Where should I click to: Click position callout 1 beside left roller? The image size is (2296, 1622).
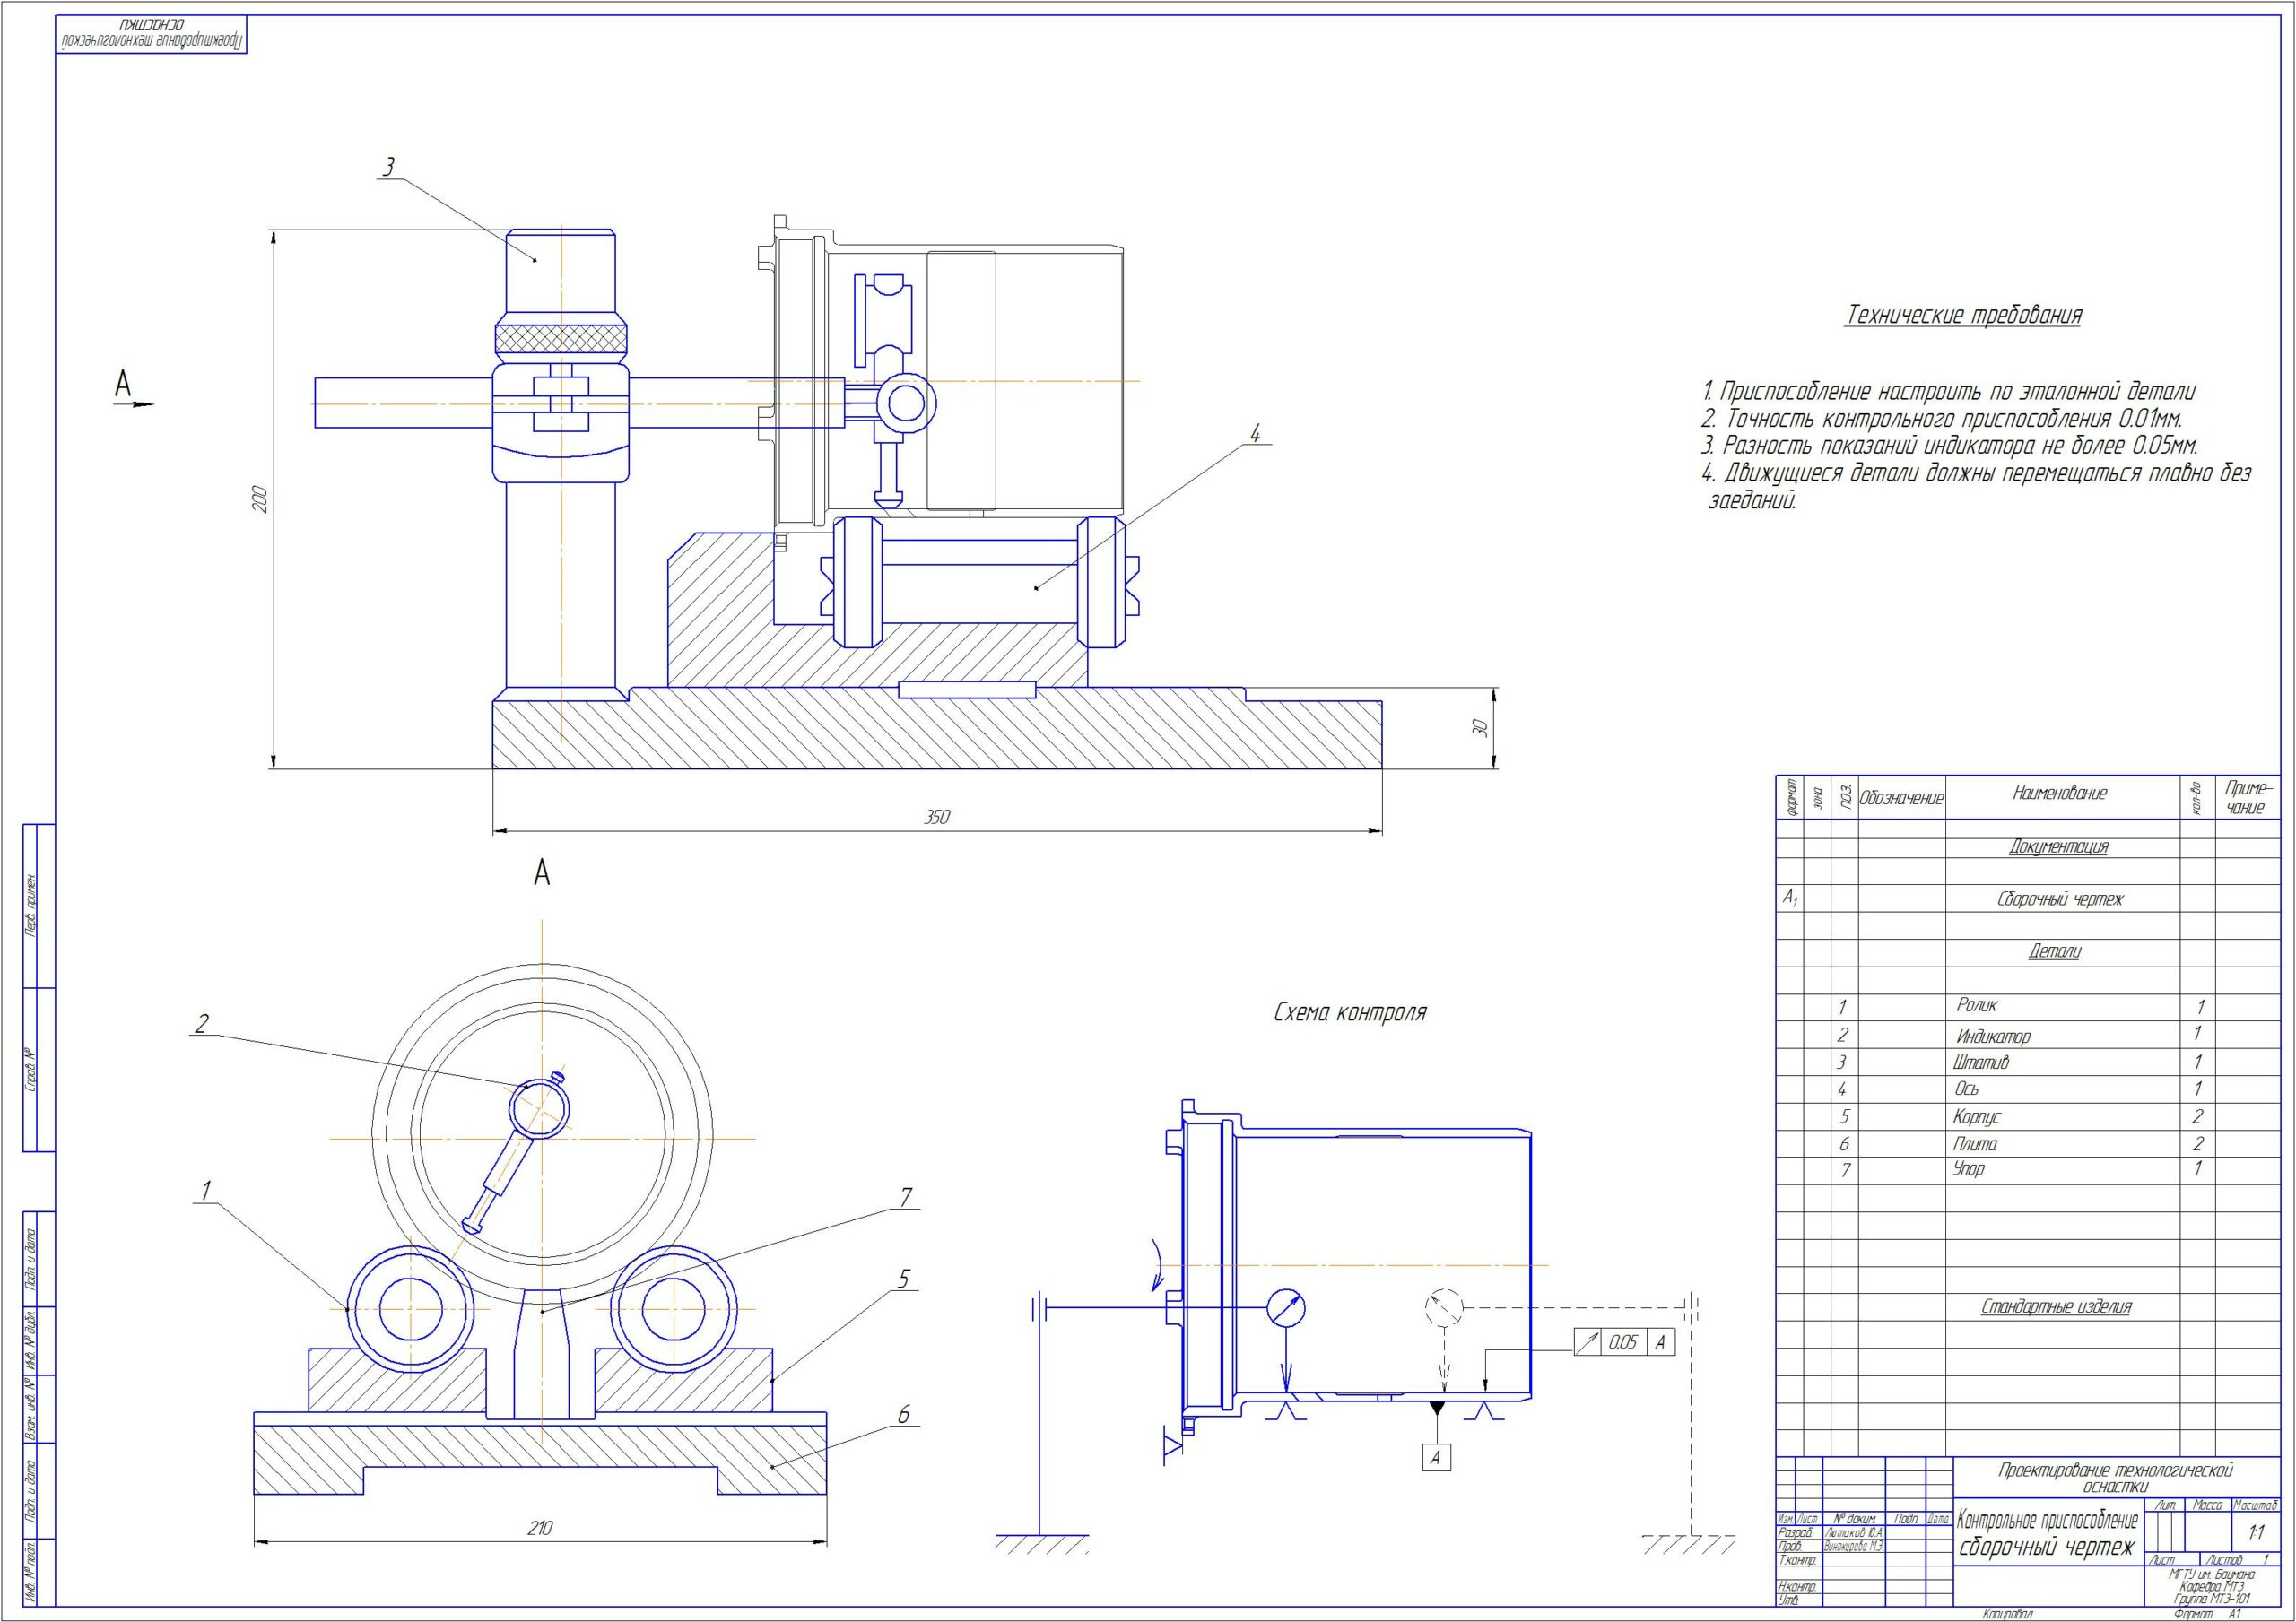click(206, 1190)
